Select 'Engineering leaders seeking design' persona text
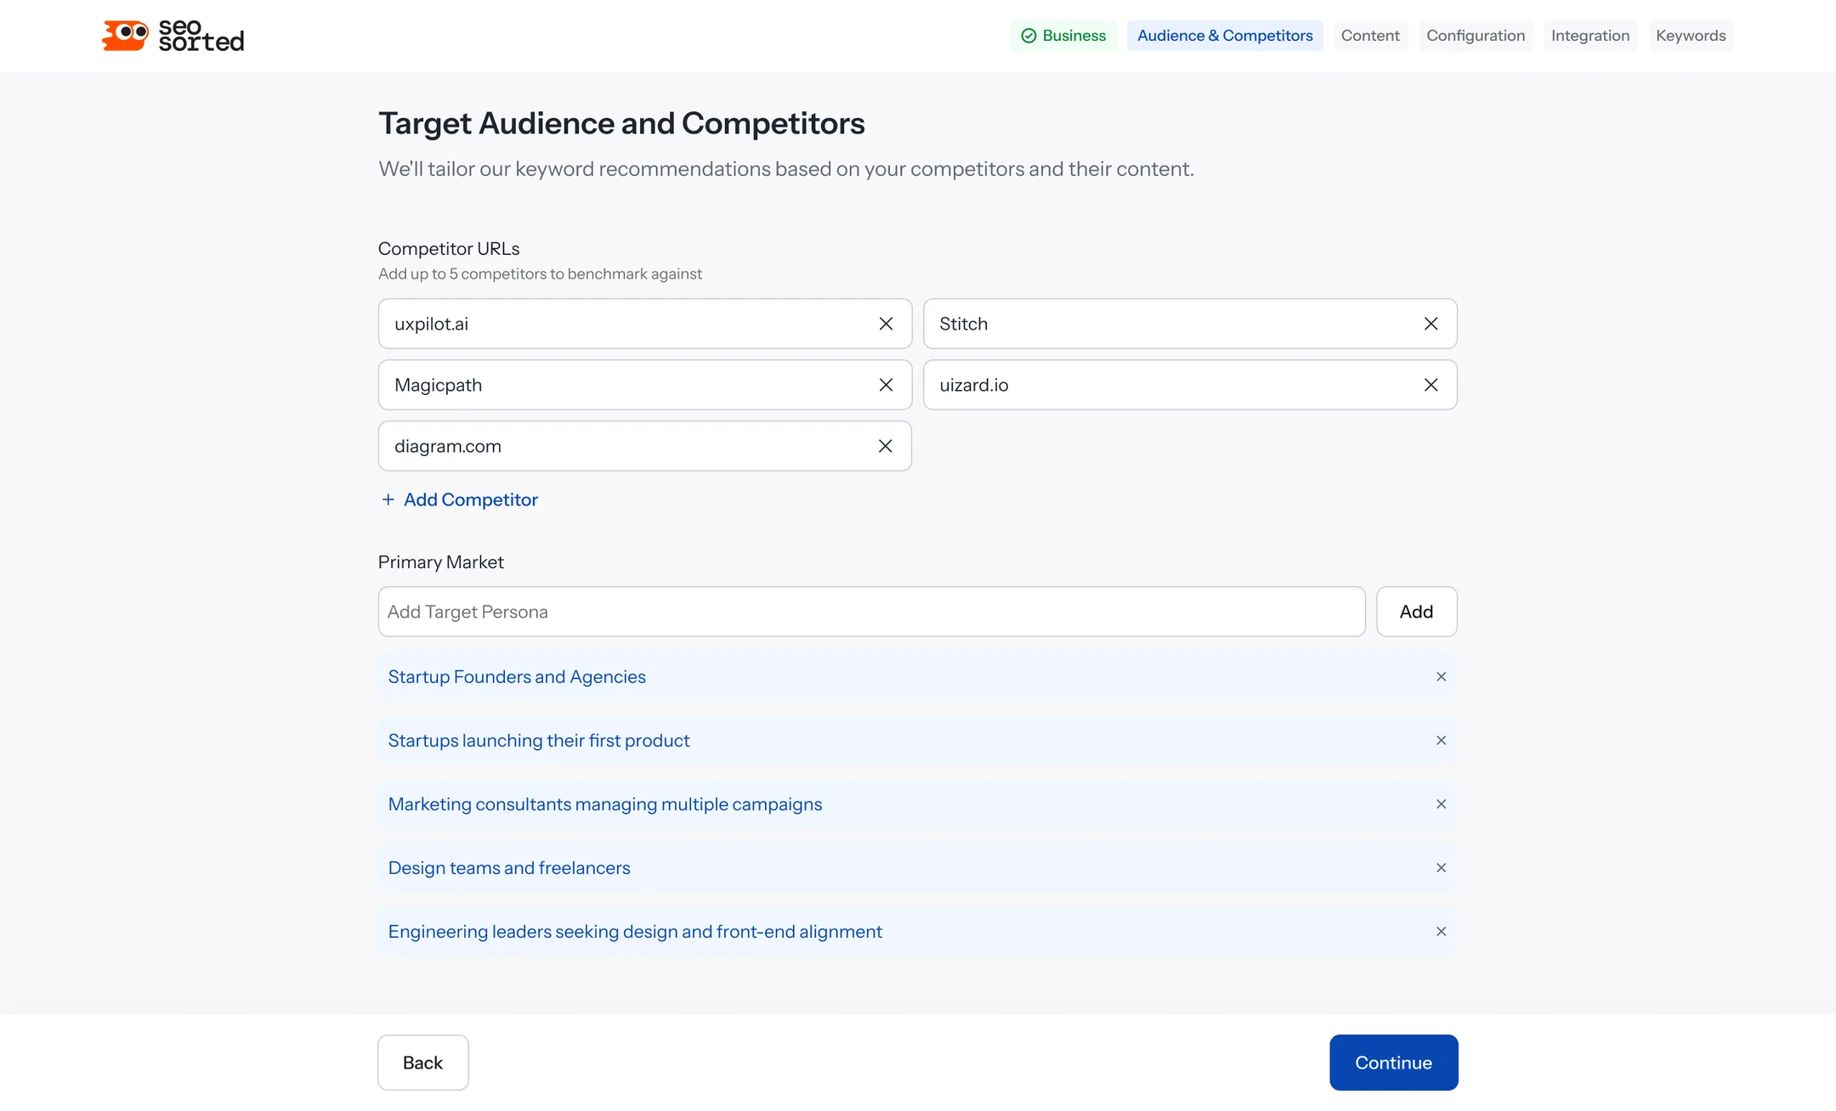The height and width of the screenshot is (1111, 1836). click(635, 932)
